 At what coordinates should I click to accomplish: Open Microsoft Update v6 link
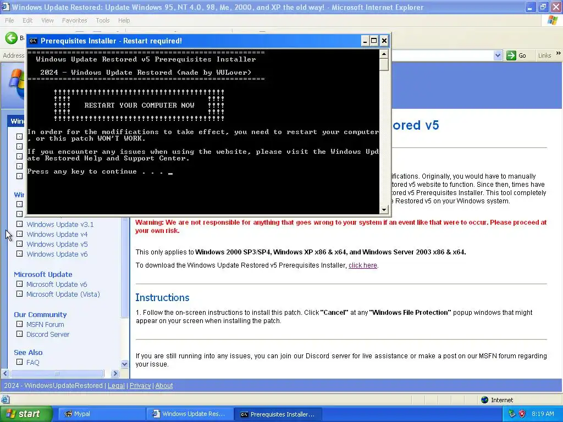pos(57,284)
